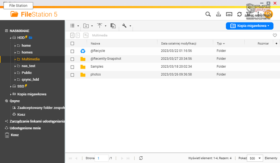Open the search magnifier icon
The width and height of the screenshot is (280, 163).
pyautogui.click(x=208, y=14)
